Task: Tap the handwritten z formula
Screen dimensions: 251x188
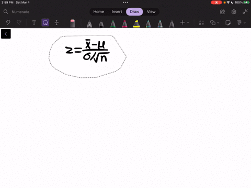Action: point(87,51)
